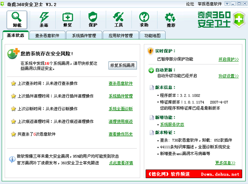
Task: Click the green globe security risk icon
Action: point(13,53)
